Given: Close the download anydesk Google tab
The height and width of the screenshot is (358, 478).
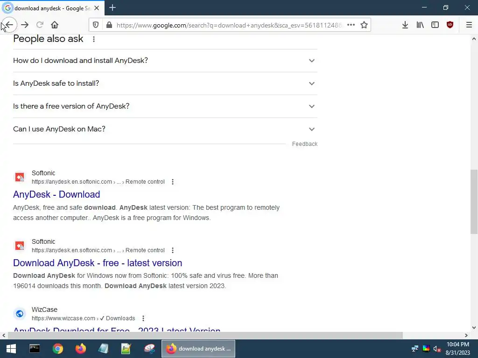Looking at the screenshot, I should click(97, 8).
